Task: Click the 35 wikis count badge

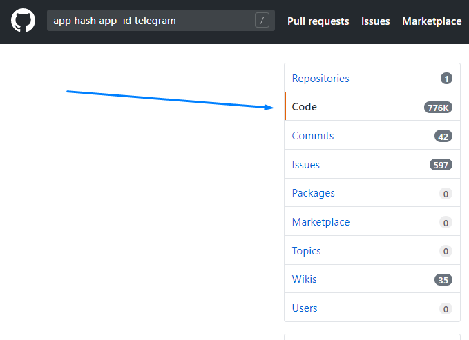Action: click(443, 280)
